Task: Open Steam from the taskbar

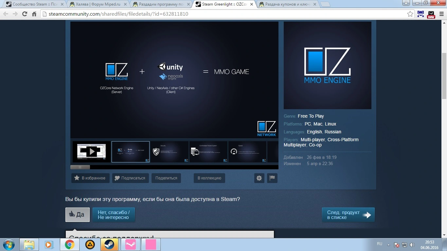Action: click(110, 244)
